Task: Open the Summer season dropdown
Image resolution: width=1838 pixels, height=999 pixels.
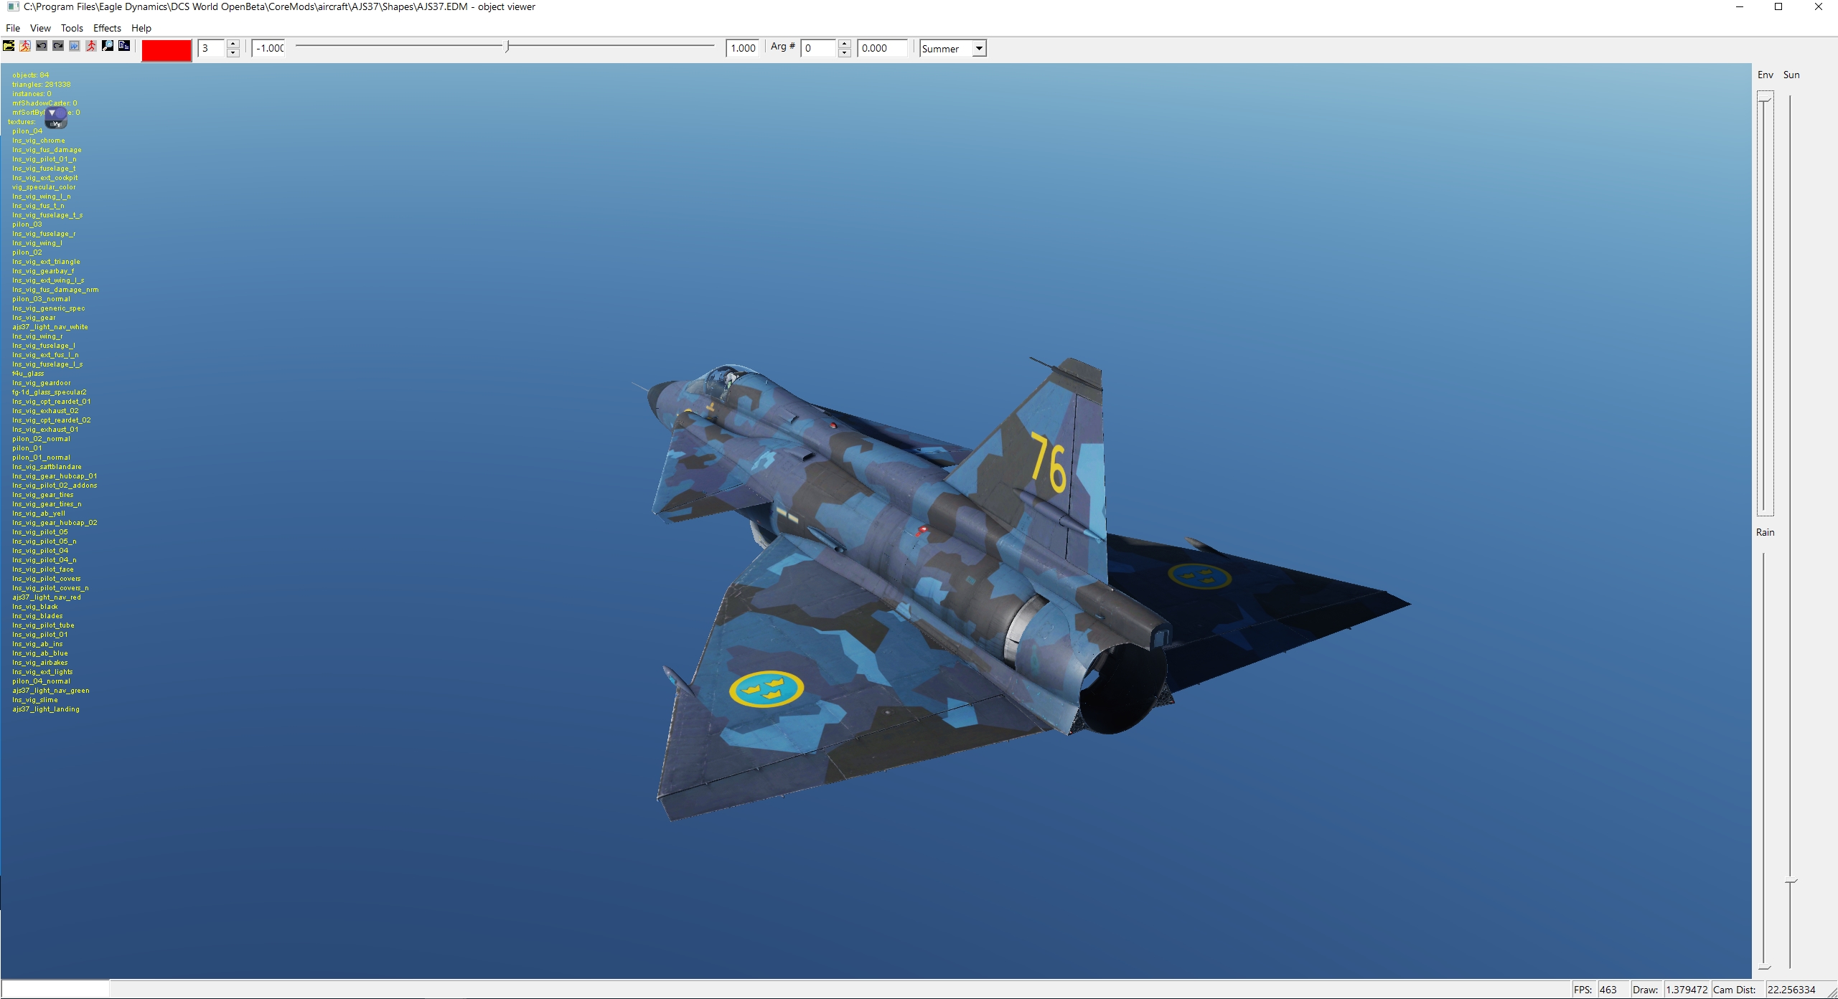Action: [979, 48]
